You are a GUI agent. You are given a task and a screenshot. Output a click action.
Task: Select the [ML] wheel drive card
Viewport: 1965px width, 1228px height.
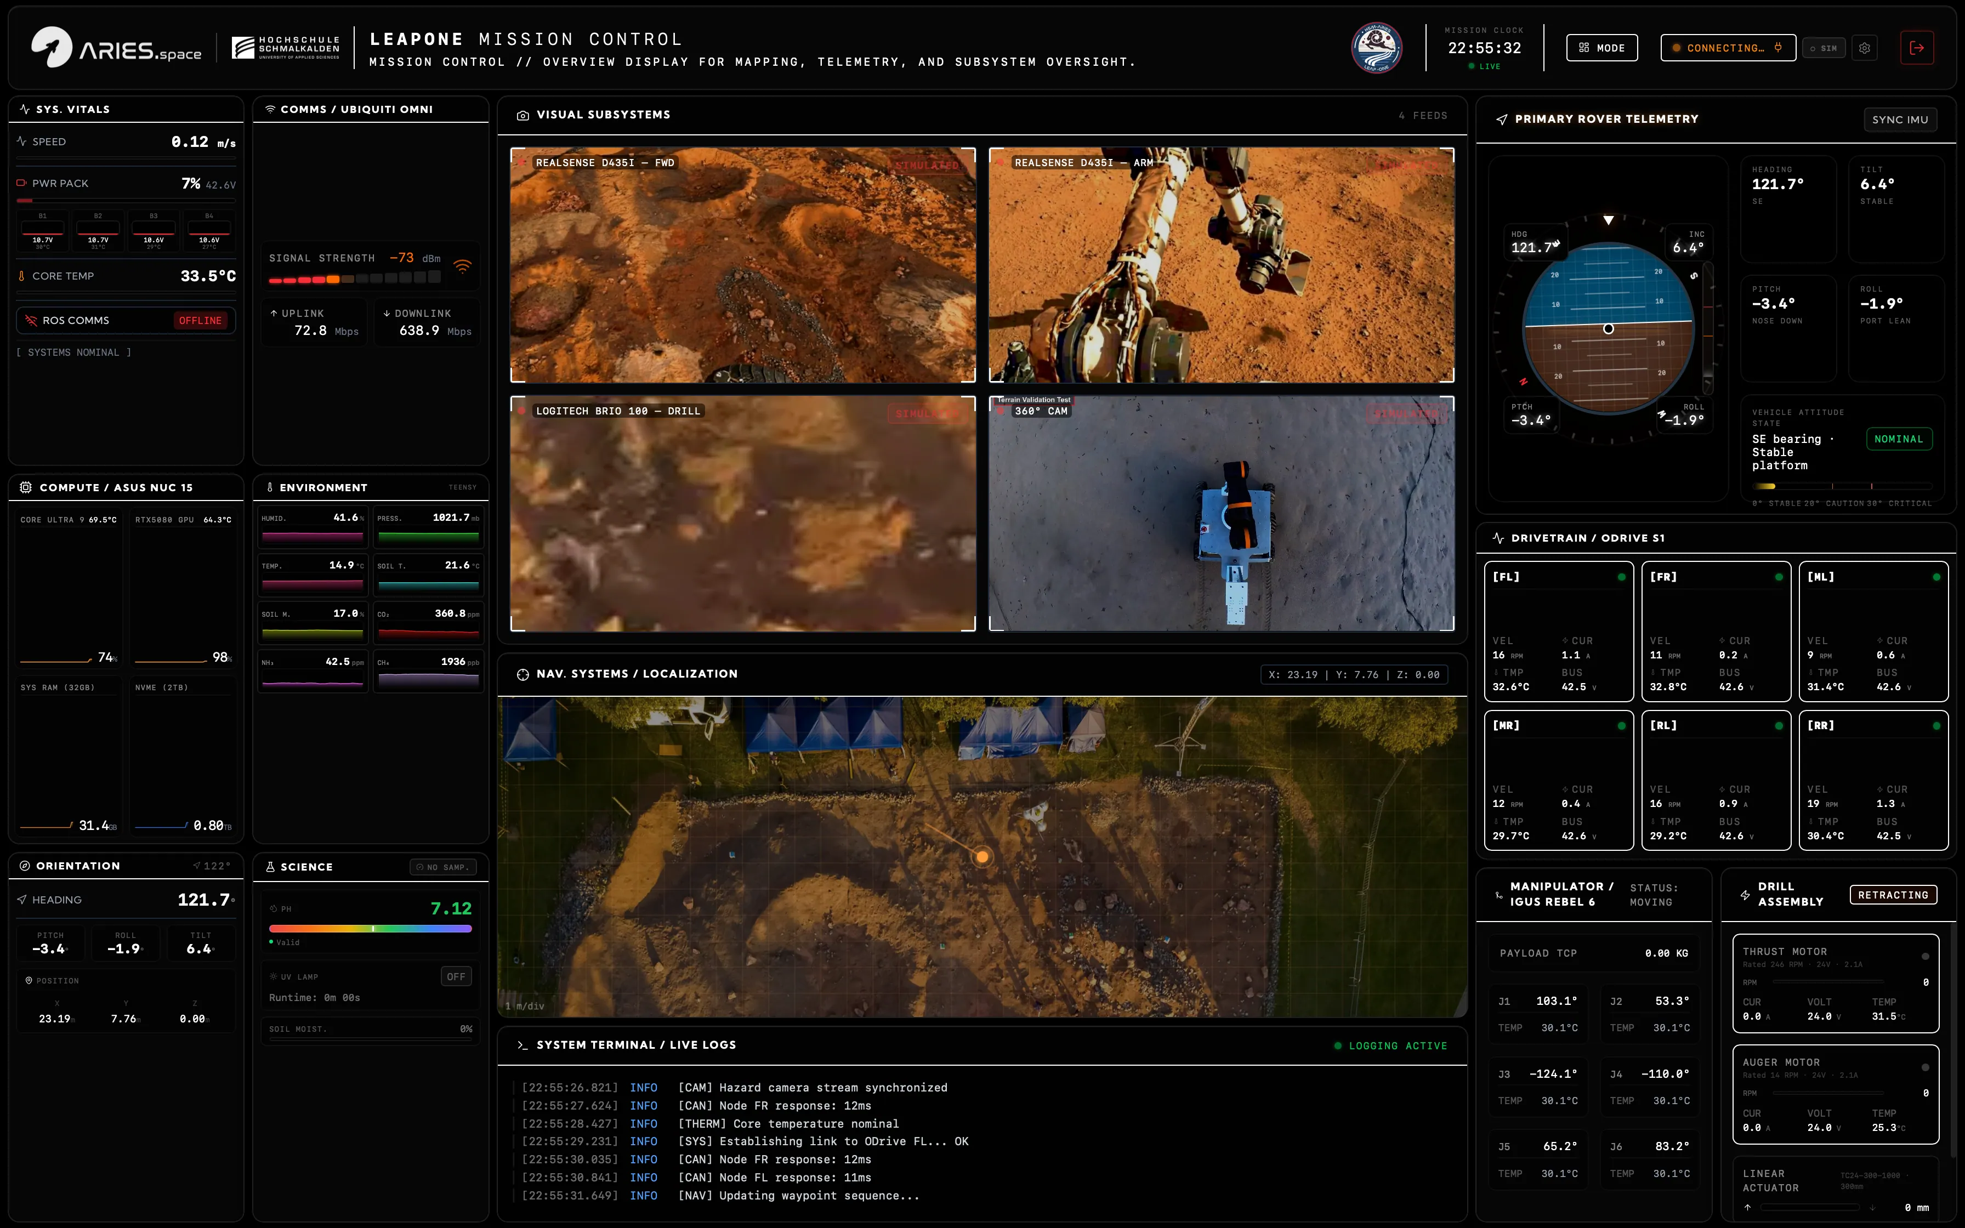tap(1873, 631)
